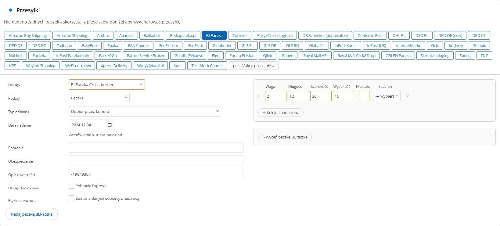This screenshot has height=226, width=500.
Task: Choose Correios courier
Action: (x=240, y=35)
